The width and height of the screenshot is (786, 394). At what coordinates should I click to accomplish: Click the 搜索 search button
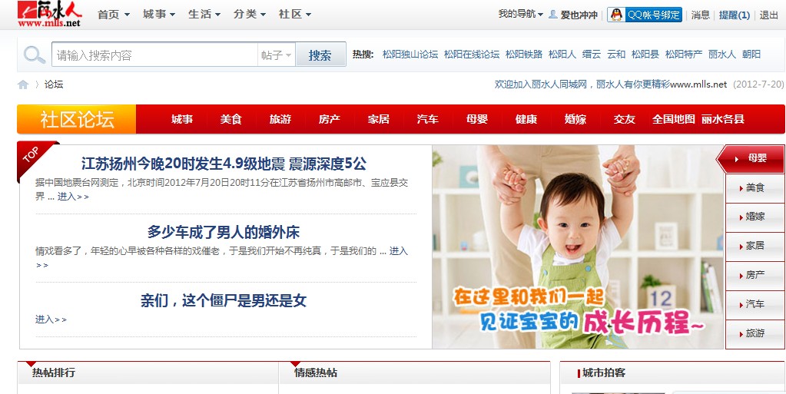pyautogui.click(x=320, y=55)
